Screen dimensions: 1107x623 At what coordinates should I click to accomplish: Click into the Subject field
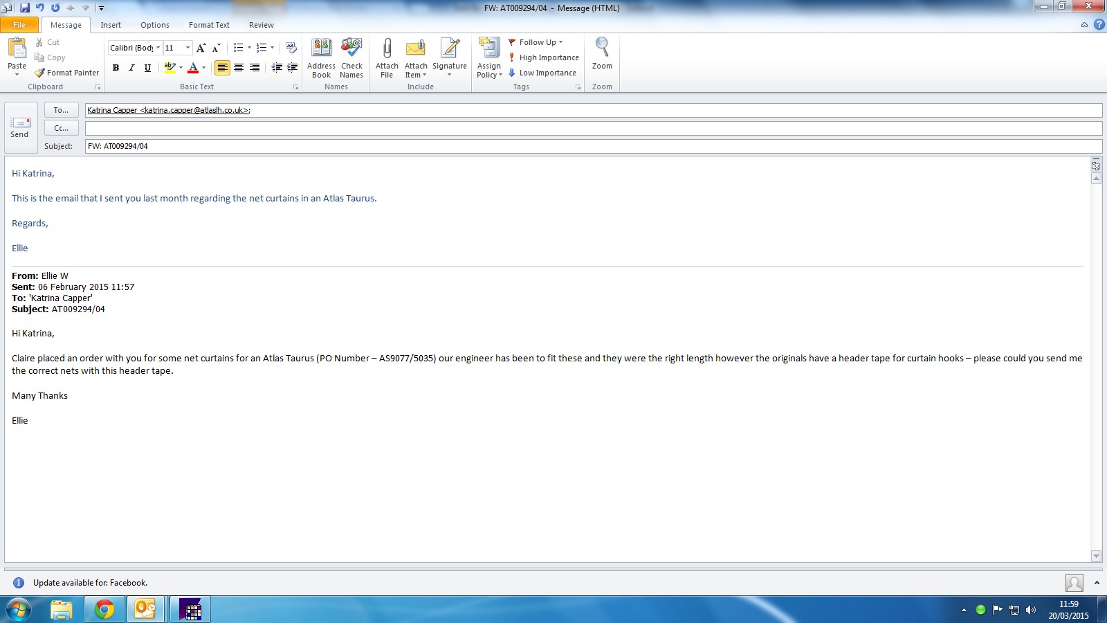[594, 146]
